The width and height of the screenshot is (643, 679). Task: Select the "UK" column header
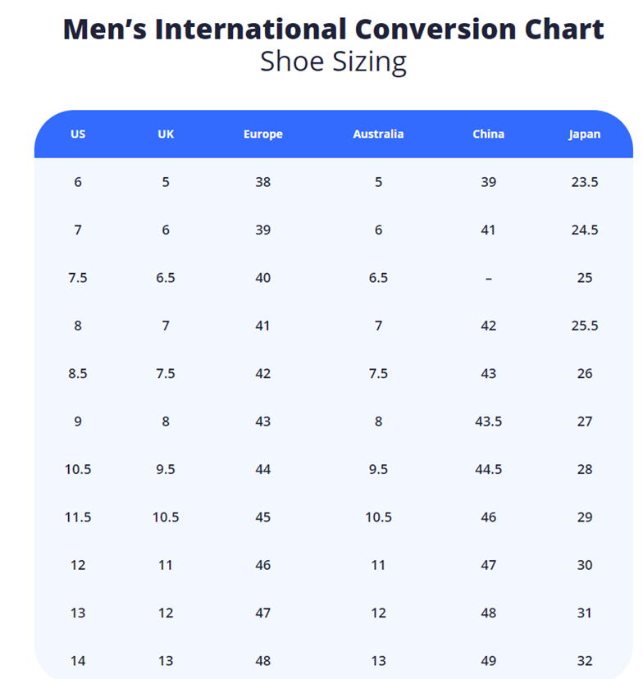[x=166, y=134]
